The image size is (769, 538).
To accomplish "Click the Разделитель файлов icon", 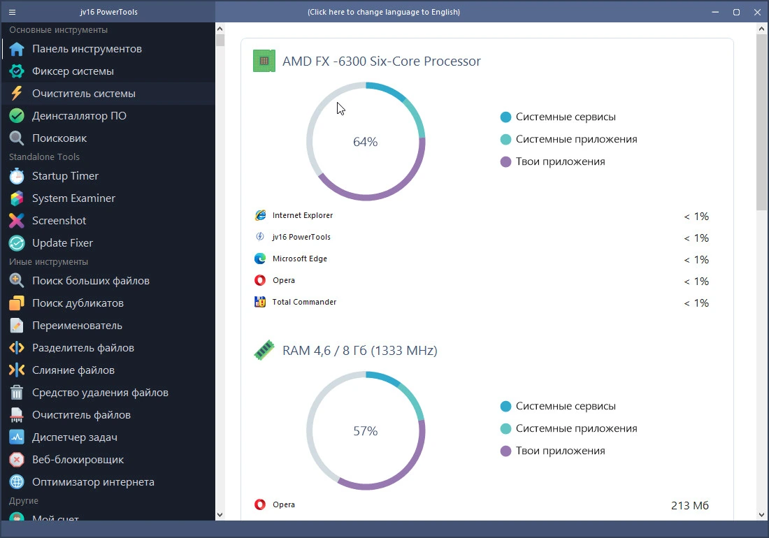I will coord(17,348).
